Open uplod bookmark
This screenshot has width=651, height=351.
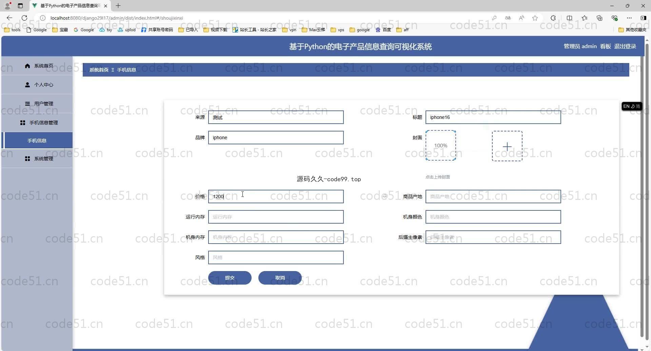pos(127,30)
